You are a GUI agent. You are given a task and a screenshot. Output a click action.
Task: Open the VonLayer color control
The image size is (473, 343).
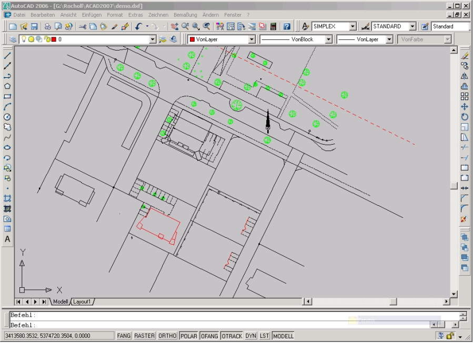coord(251,39)
